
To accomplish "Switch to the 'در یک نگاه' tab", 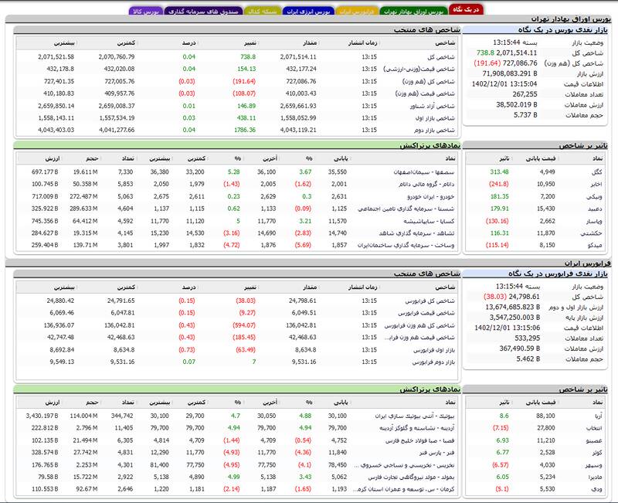I will tap(467, 8).
